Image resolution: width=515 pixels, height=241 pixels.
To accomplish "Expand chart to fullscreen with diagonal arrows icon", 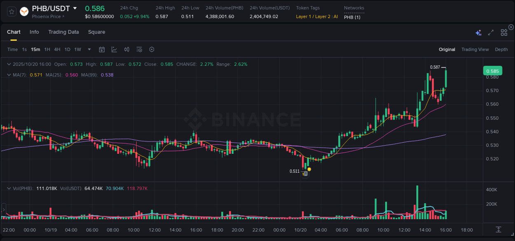I will (x=491, y=32).
